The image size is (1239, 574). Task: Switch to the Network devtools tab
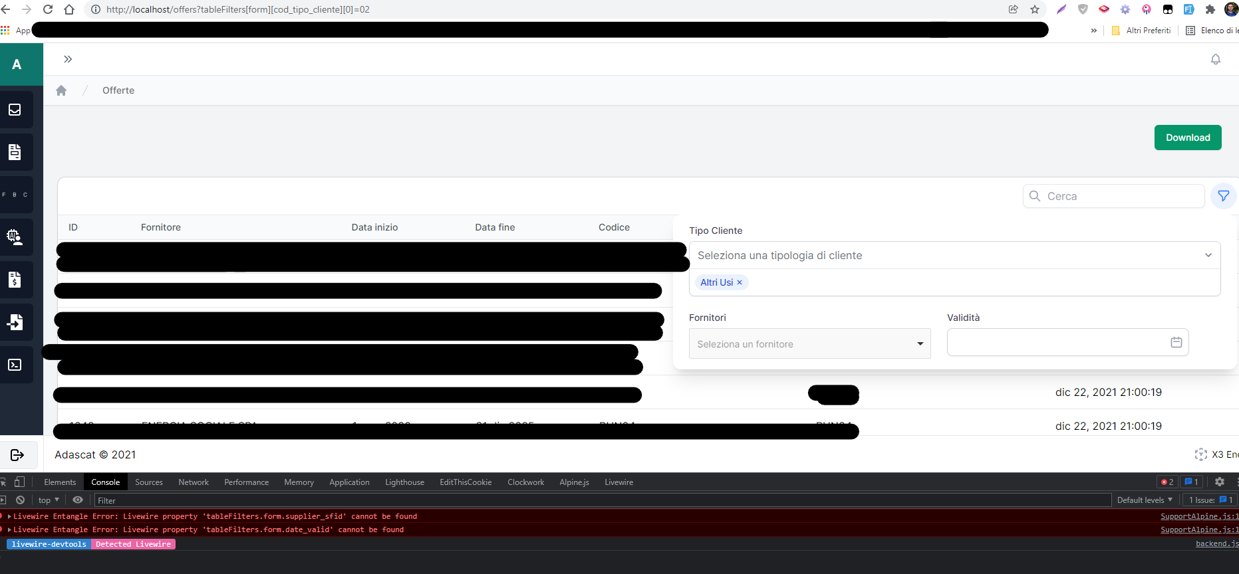coord(194,482)
